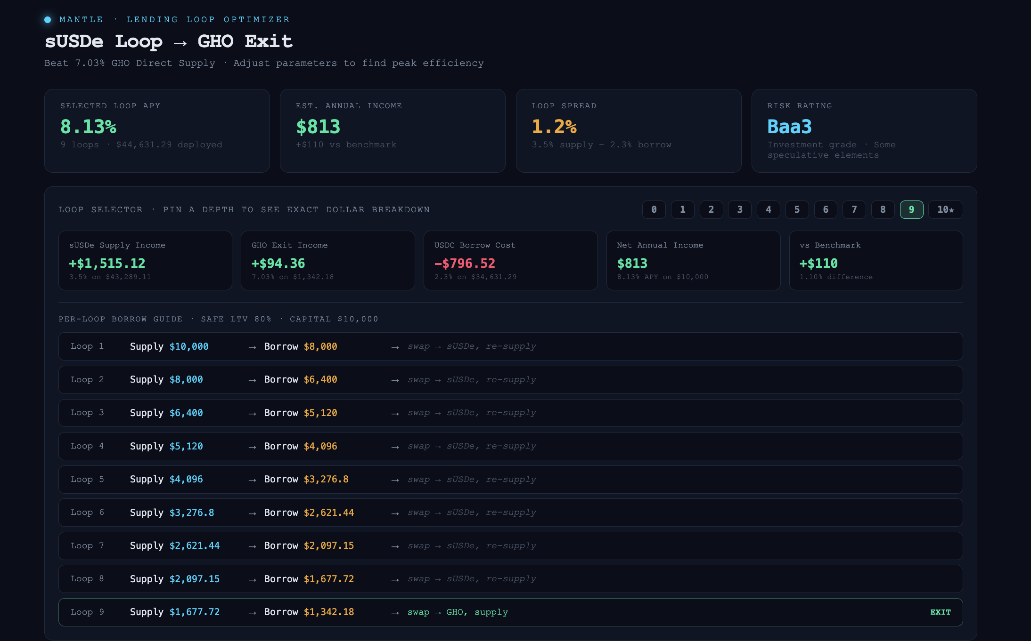This screenshot has width=1031, height=641.
Task: Pick loop depth 8
Action: pyautogui.click(x=883, y=209)
